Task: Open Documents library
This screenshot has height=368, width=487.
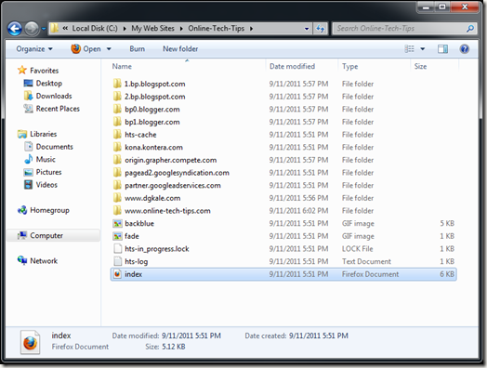Action: pyautogui.click(x=48, y=147)
